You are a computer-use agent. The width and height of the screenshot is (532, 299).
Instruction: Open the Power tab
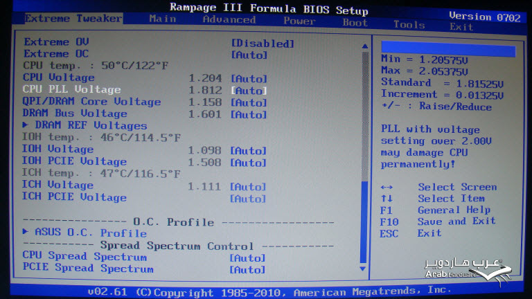pyautogui.click(x=299, y=21)
